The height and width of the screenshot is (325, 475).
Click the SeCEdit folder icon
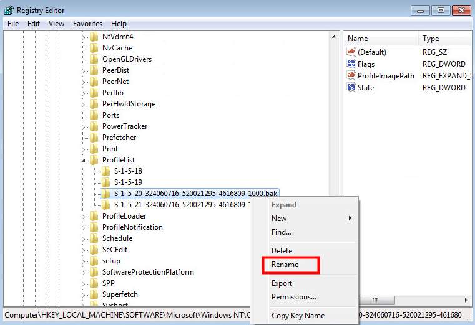tap(94, 250)
